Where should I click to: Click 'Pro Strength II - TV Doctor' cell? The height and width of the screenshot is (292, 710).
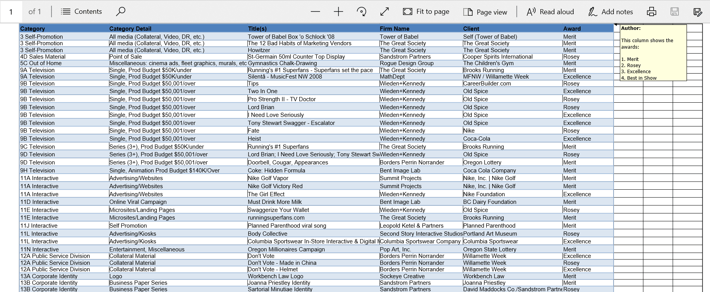[282, 99]
